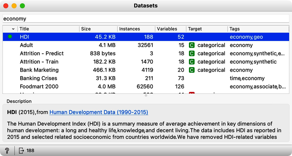292x156 pixels.
Task: Sort datasets by the Title column header
Action: click(48, 29)
